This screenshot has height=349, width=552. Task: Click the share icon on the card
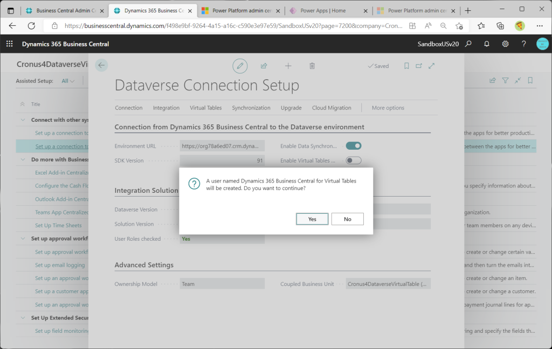coord(264,66)
